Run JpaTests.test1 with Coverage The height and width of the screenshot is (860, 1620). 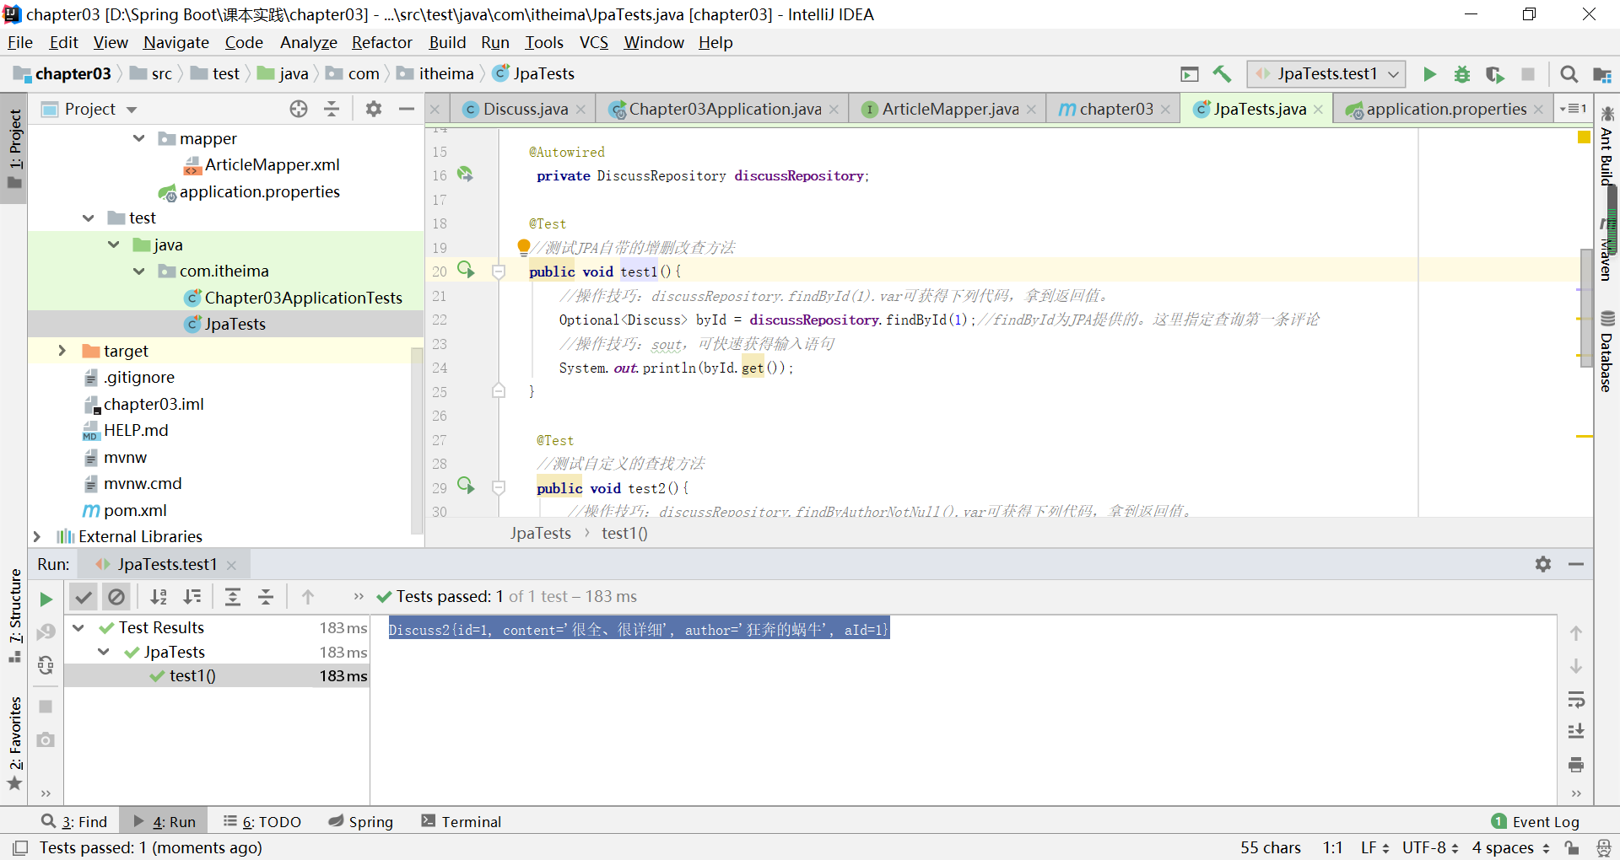pyautogui.click(x=1495, y=74)
